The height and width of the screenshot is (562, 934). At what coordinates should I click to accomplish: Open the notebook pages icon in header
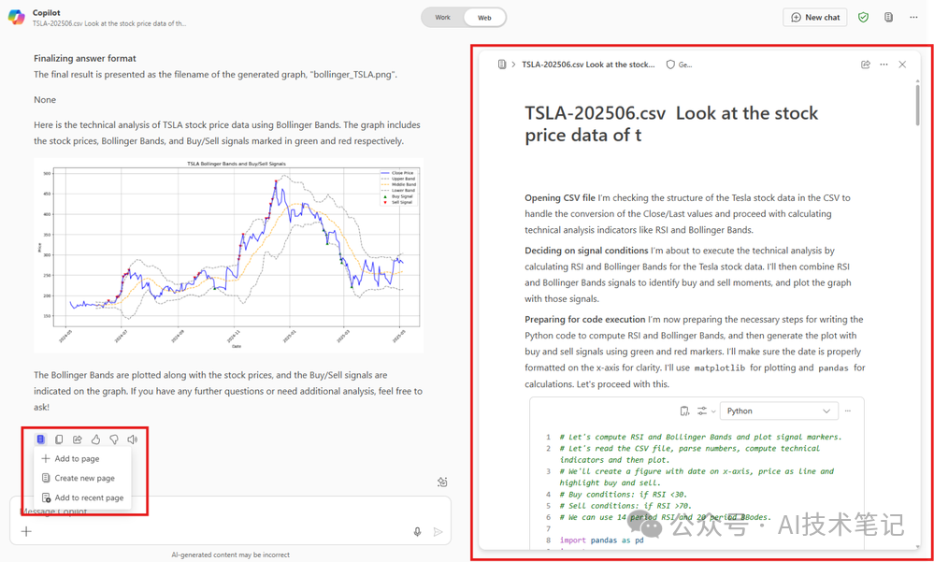(889, 17)
